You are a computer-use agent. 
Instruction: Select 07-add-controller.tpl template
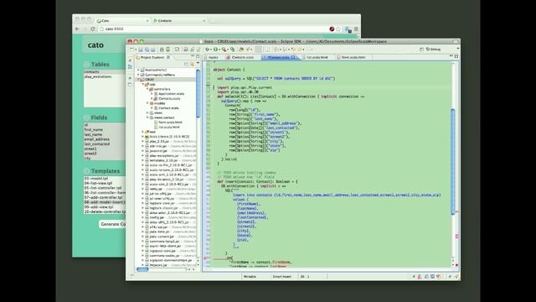pyautogui.click(x=103, y=198)
